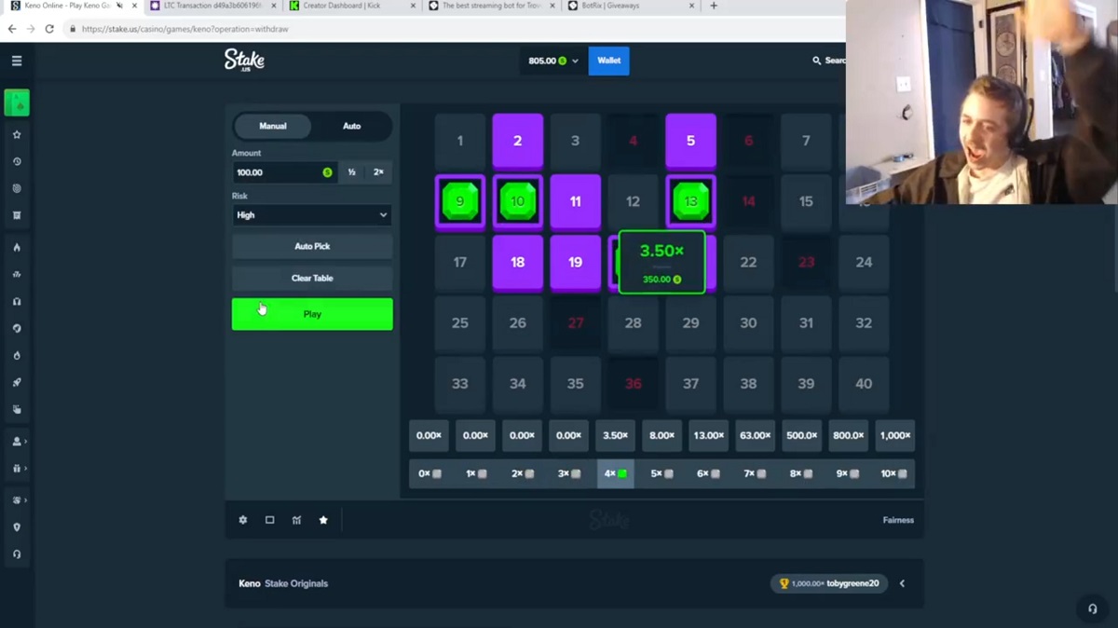Toggle theatre mode rectangle icon
Viewport: 1118px width, 628px height.
[x=270, y=520]
